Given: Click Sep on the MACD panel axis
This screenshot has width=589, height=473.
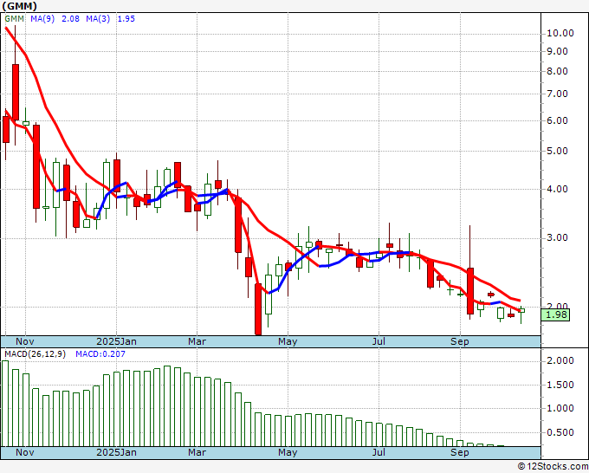Looking at the screenshot, I should click(460, 452).
